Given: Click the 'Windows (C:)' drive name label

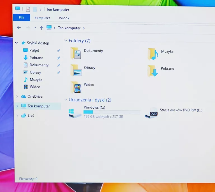Looking at the screenshot, I should coord(94,107).
